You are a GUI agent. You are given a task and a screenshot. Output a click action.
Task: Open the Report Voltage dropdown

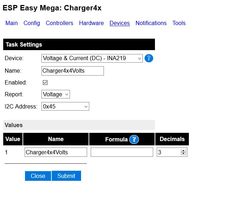pos(56,95)
